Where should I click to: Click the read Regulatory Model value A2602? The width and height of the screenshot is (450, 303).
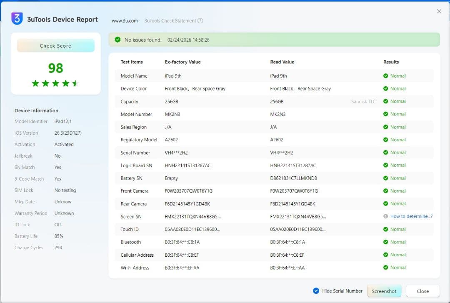click(277, 140)
